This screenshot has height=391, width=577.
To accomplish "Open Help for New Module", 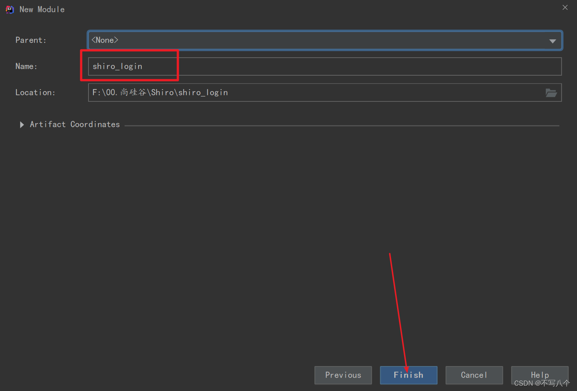I will point(540,375).
